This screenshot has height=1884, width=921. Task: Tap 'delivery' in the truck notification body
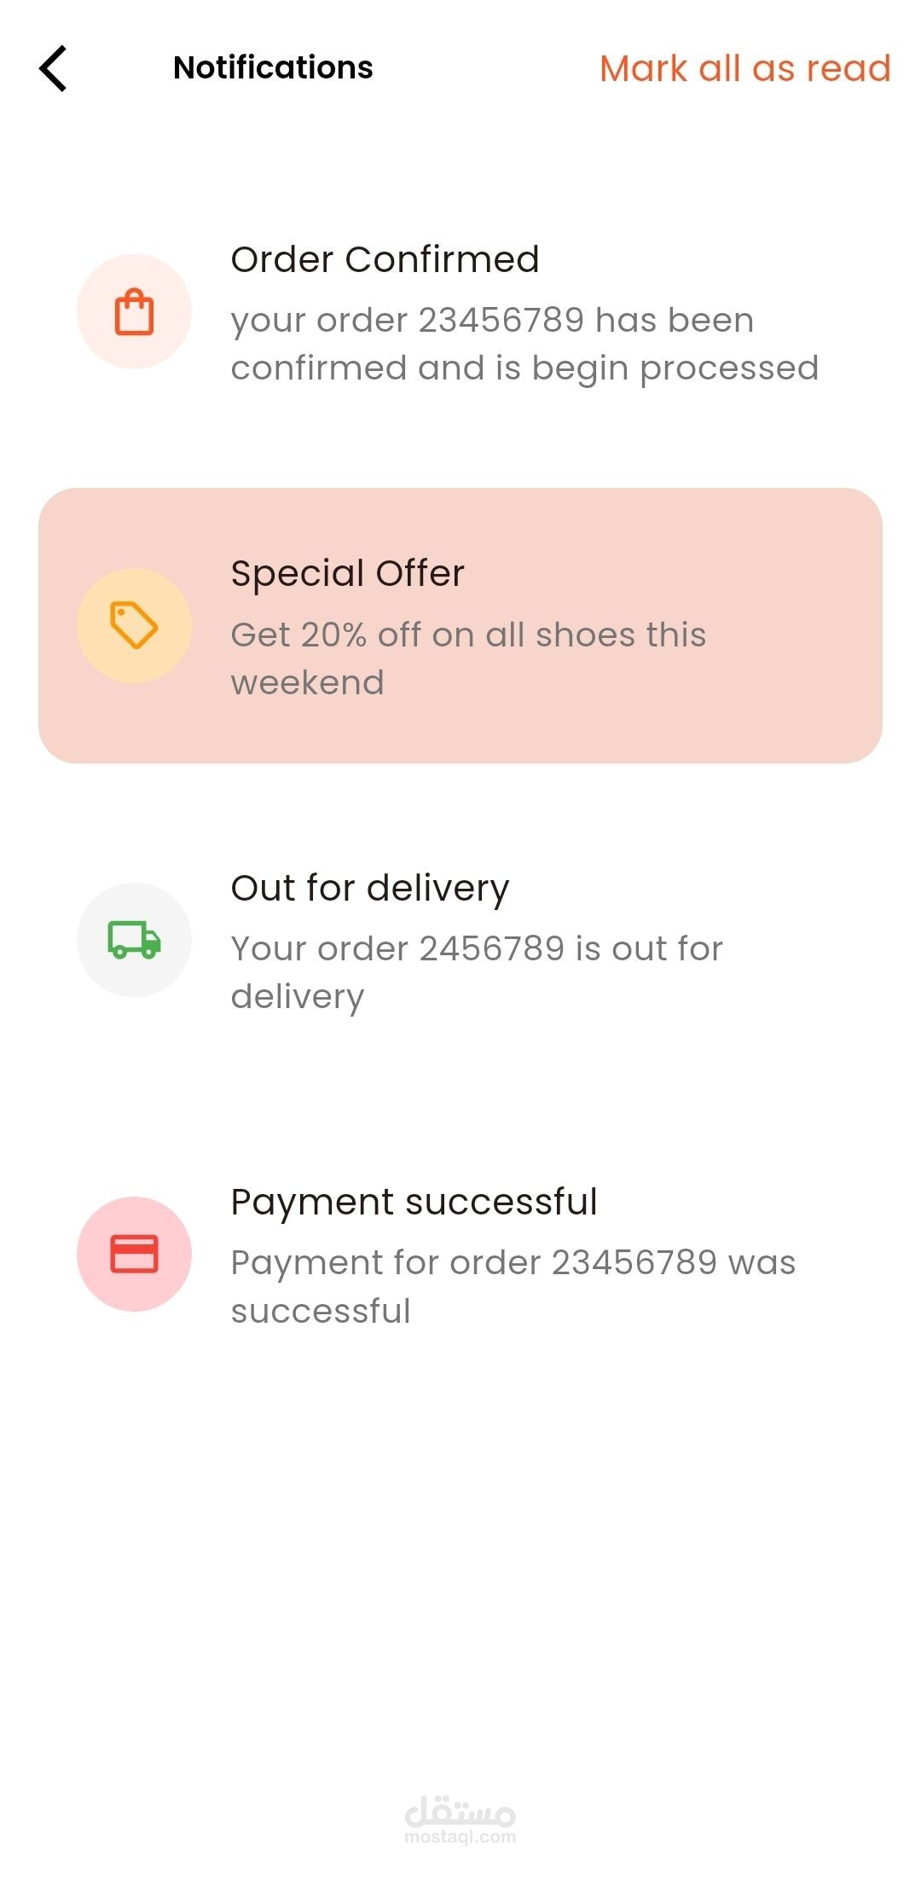coord(298,996)
